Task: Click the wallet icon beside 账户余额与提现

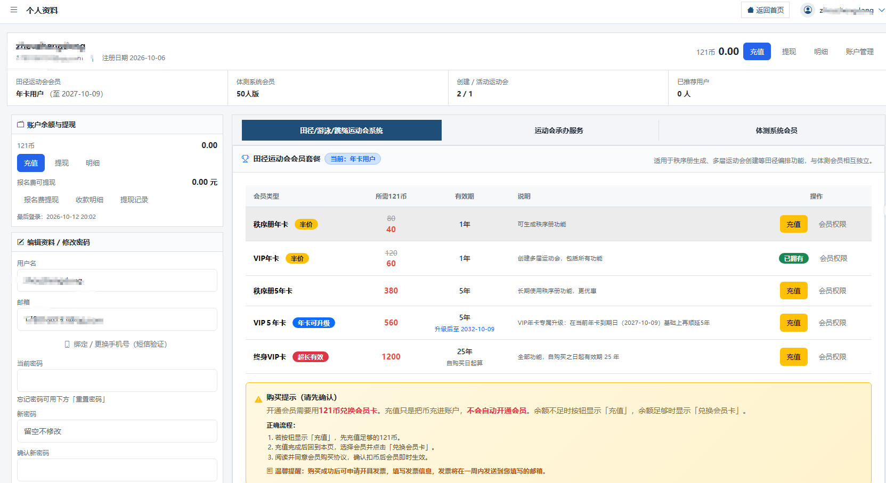Action: point(21,125)
